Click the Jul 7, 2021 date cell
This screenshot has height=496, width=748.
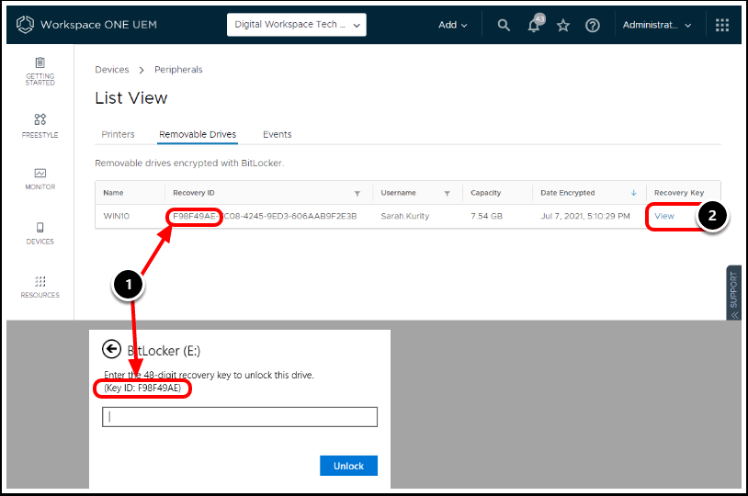point(585,216)
